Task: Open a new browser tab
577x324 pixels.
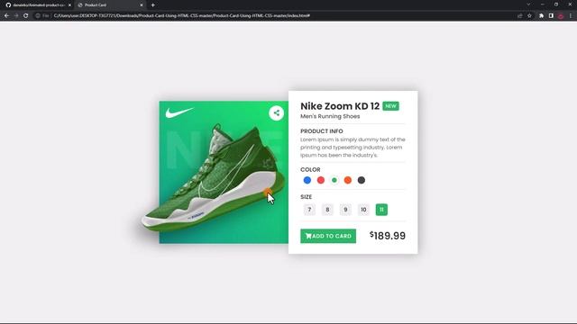Action: click(x=152, y=5)
